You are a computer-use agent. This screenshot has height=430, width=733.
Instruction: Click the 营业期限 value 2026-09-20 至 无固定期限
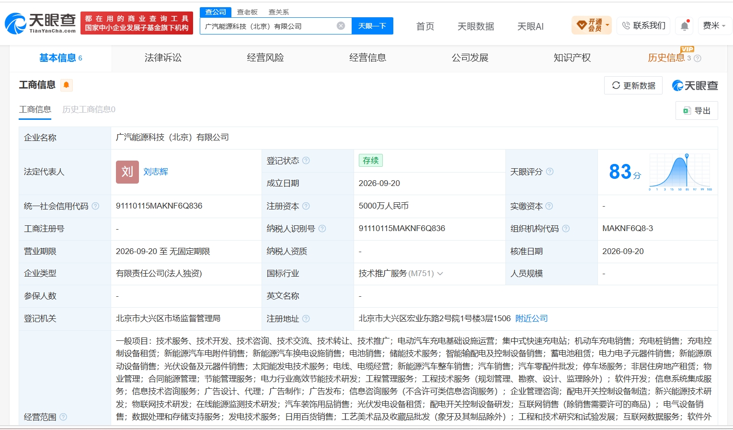click(163, 251)
